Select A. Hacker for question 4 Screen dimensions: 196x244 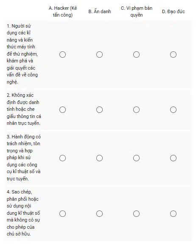pos(62,213)
